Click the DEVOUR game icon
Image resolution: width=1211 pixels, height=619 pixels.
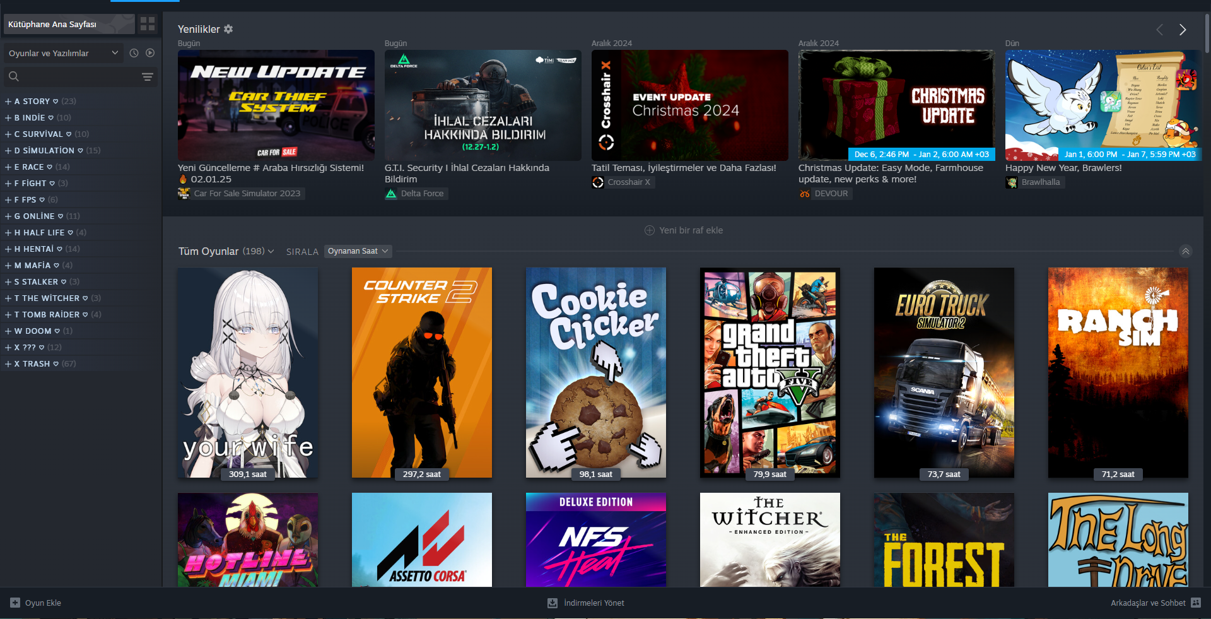805,194
